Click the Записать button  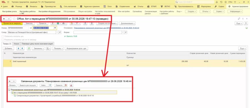(29, 23)
